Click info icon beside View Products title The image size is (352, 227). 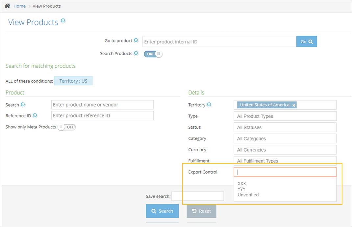63,21
